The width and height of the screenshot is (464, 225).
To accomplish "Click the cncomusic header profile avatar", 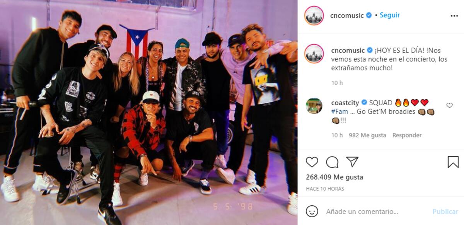I will [x=314, y=15].
